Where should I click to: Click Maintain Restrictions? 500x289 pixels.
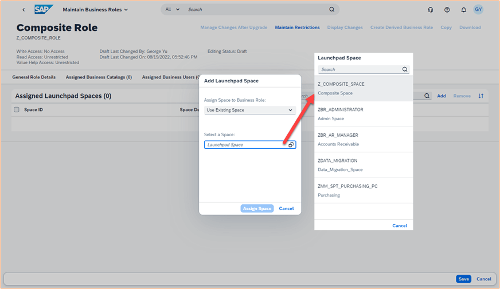pos(297,27)
